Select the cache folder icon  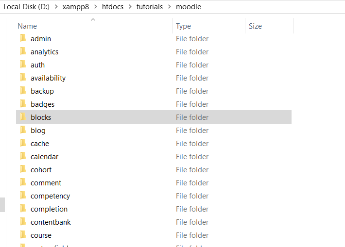(x=23, y=143)
